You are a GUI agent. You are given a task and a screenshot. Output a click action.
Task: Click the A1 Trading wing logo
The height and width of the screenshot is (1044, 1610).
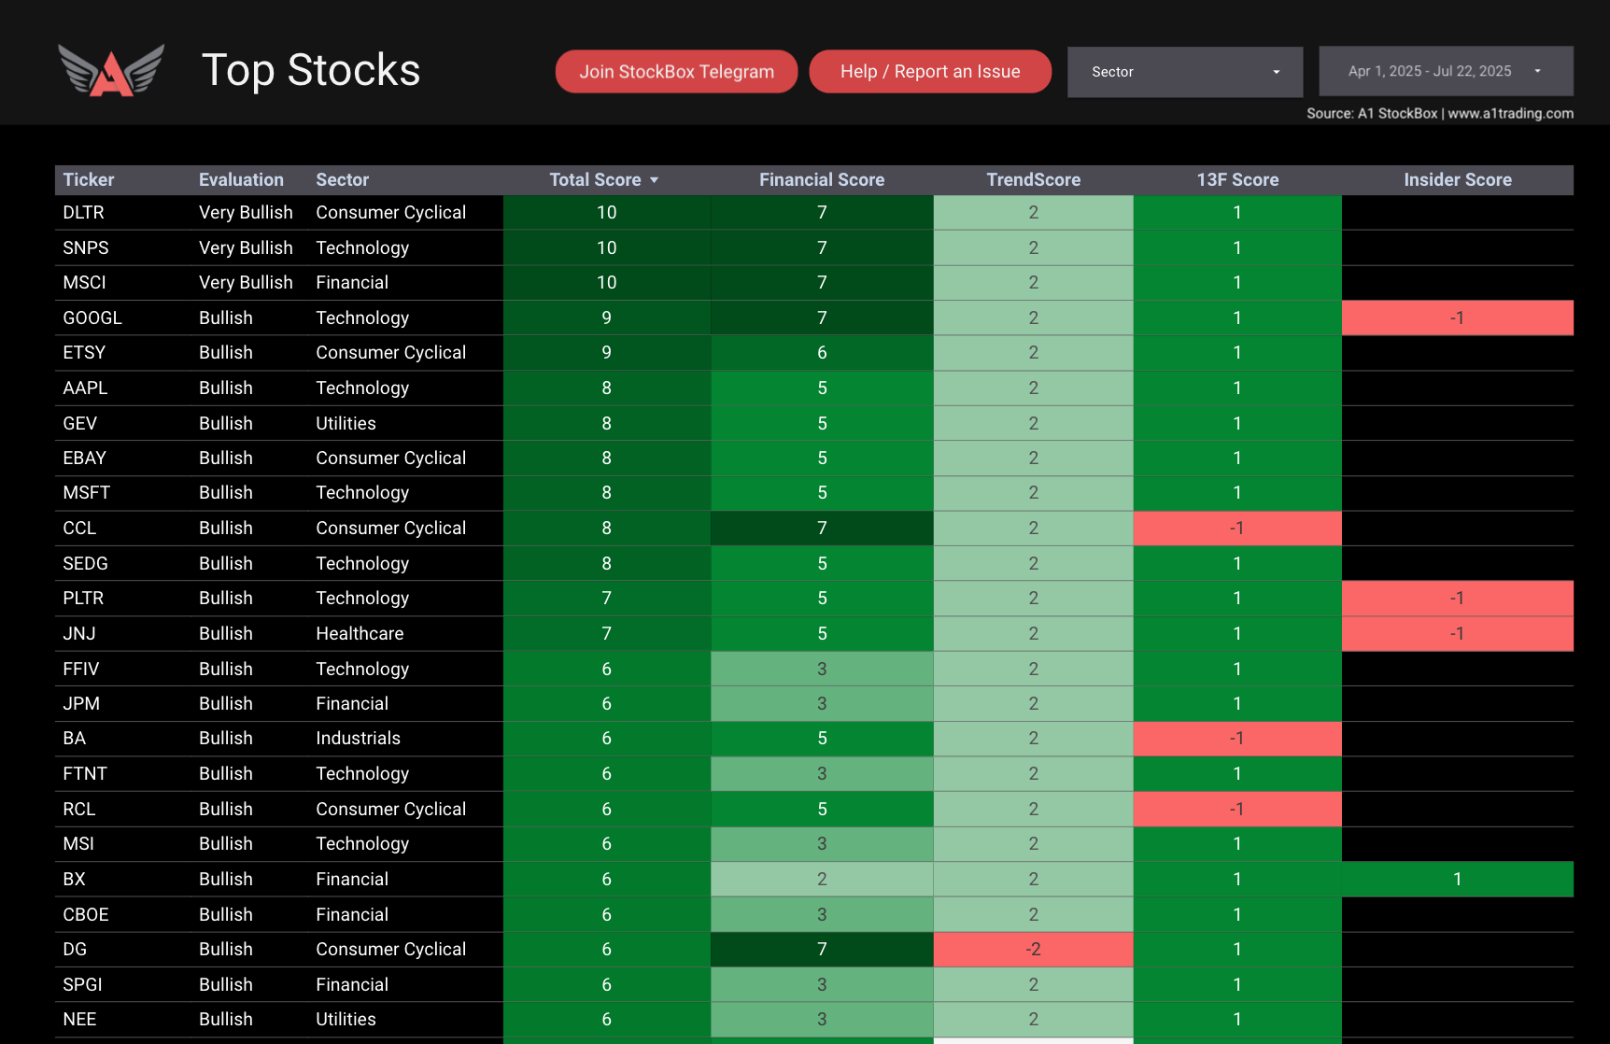[109, 69]
